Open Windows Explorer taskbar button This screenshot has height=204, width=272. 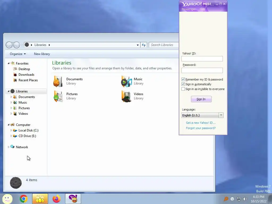(x=40, y=199)
